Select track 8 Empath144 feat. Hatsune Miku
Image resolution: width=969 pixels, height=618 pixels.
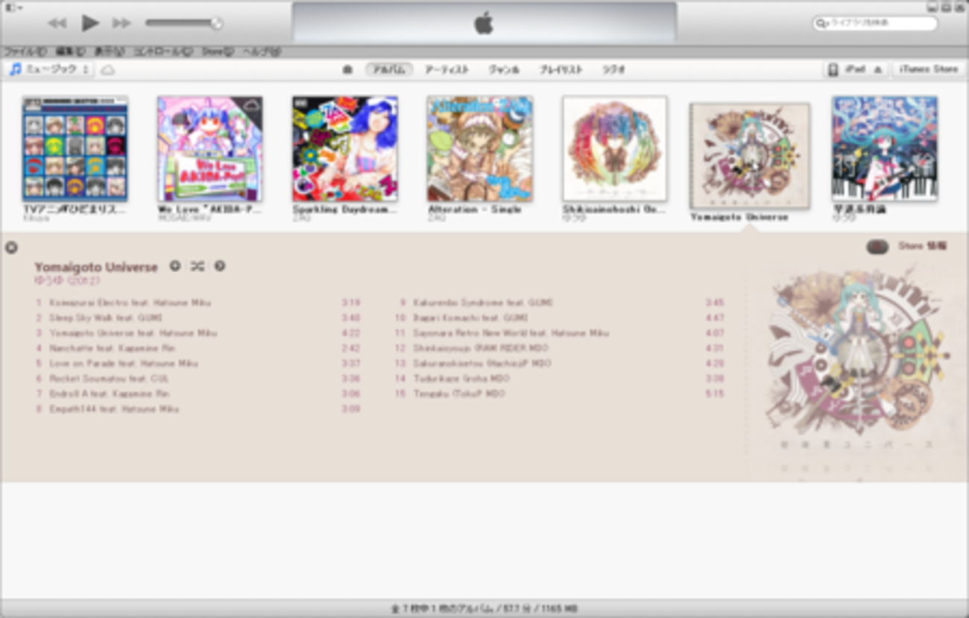198,409
